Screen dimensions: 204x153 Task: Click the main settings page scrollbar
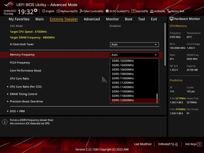click(x=165, y=44)
